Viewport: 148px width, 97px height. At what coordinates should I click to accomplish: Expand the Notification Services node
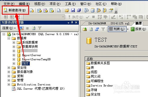(x=9, y=84)
